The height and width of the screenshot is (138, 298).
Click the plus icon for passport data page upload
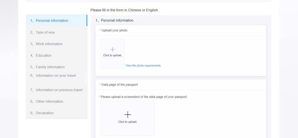[x=127, y=115]
